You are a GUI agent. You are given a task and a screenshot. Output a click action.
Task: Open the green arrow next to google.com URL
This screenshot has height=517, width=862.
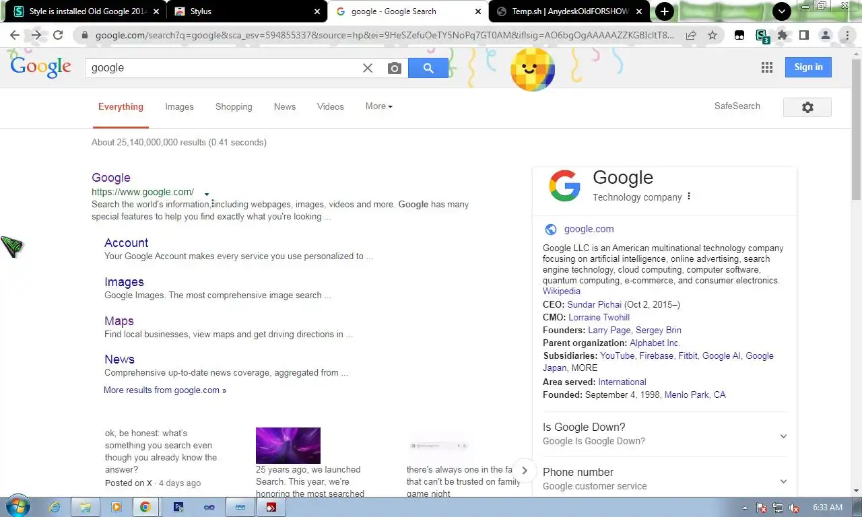[207, 194]
